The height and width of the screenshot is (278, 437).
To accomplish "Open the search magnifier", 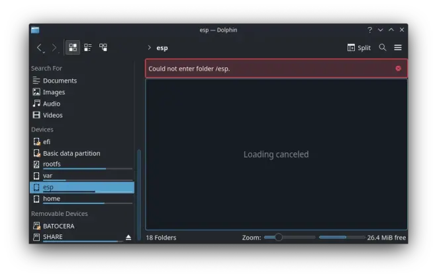I will 383,48.
